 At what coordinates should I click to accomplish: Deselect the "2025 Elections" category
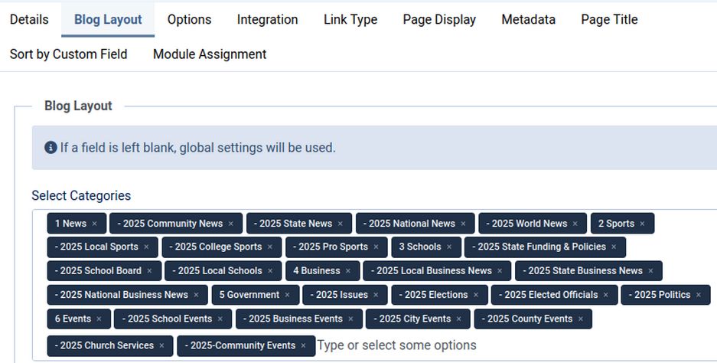tap(475, 295)
